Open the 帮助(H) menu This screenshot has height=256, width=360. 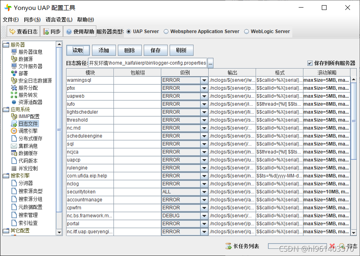click(85, 20)
